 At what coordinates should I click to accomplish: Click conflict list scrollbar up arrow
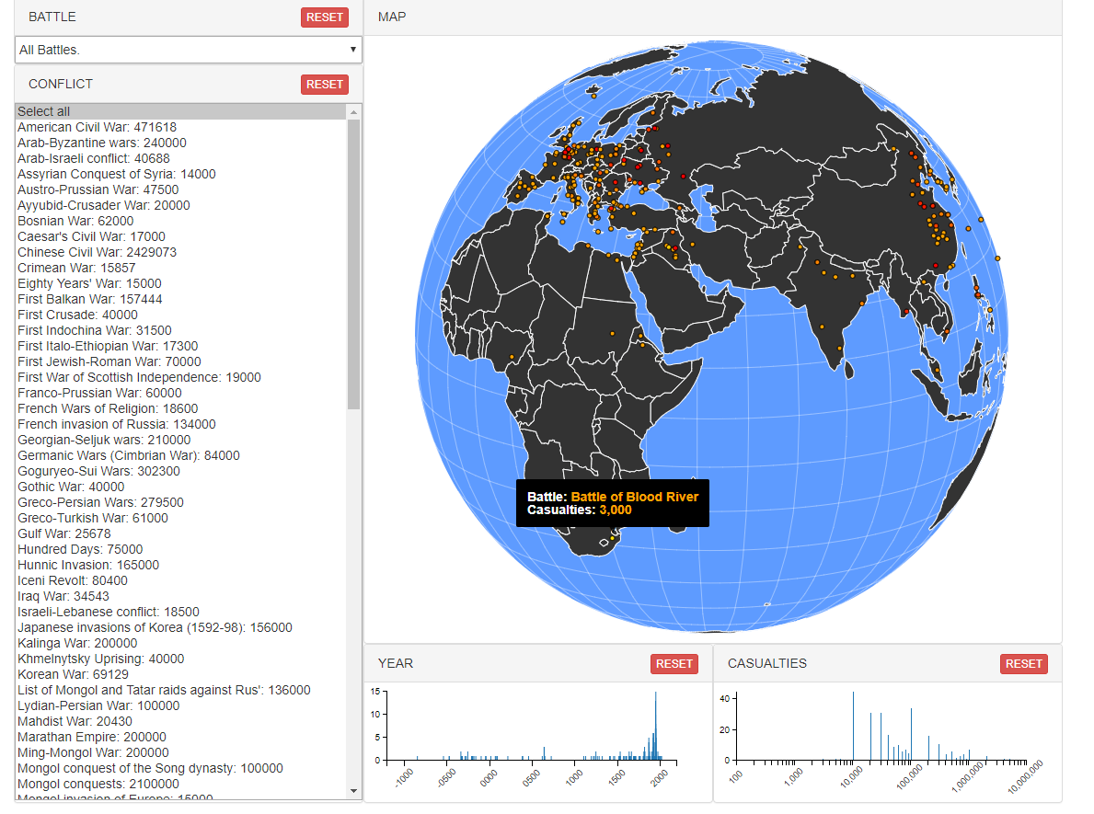coord(353,111)
